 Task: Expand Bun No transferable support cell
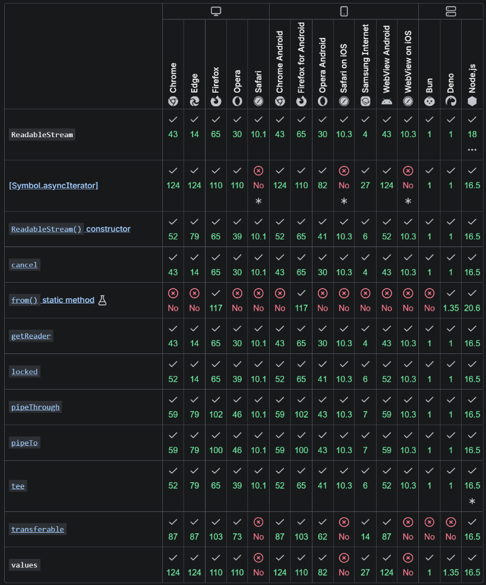pos(430,529)
